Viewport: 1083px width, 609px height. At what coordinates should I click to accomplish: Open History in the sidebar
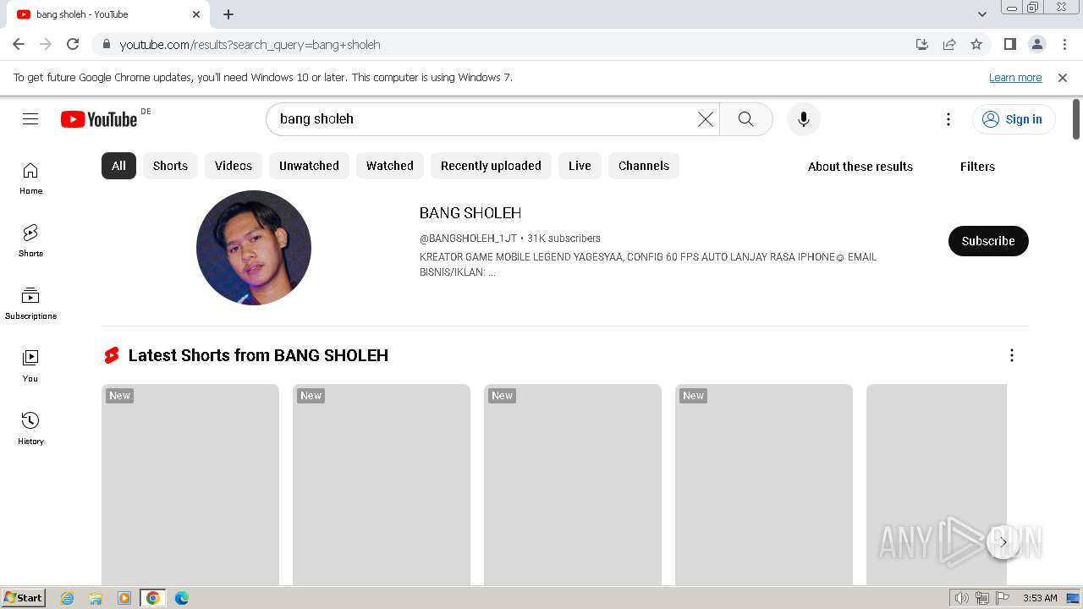pos(30,429)
